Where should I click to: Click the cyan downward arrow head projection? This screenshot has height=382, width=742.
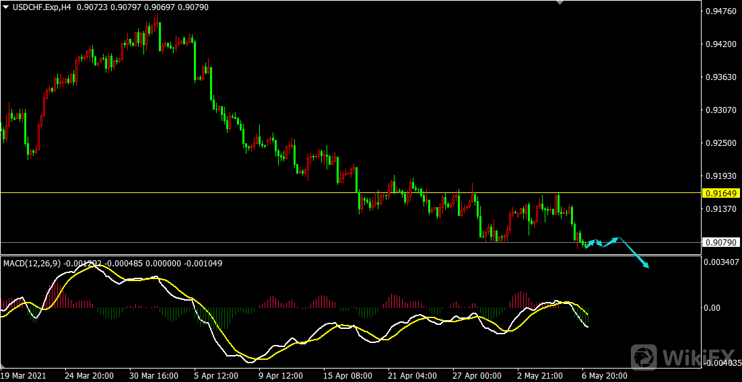(646, 266)
